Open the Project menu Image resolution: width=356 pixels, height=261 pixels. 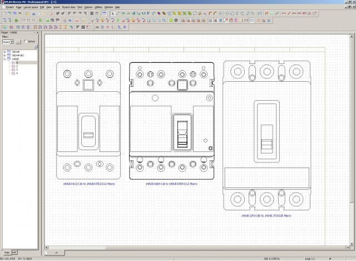9,7
